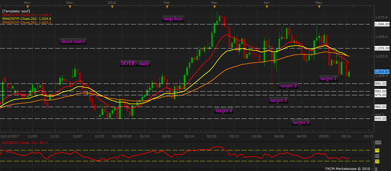This screenshot has height=171, width=391.
Task: Click the current price tag 1,004.87
Action: click(382, 71)
